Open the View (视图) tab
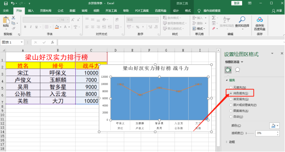The height and width of the screenshot is (152, 285). (96, 11)
